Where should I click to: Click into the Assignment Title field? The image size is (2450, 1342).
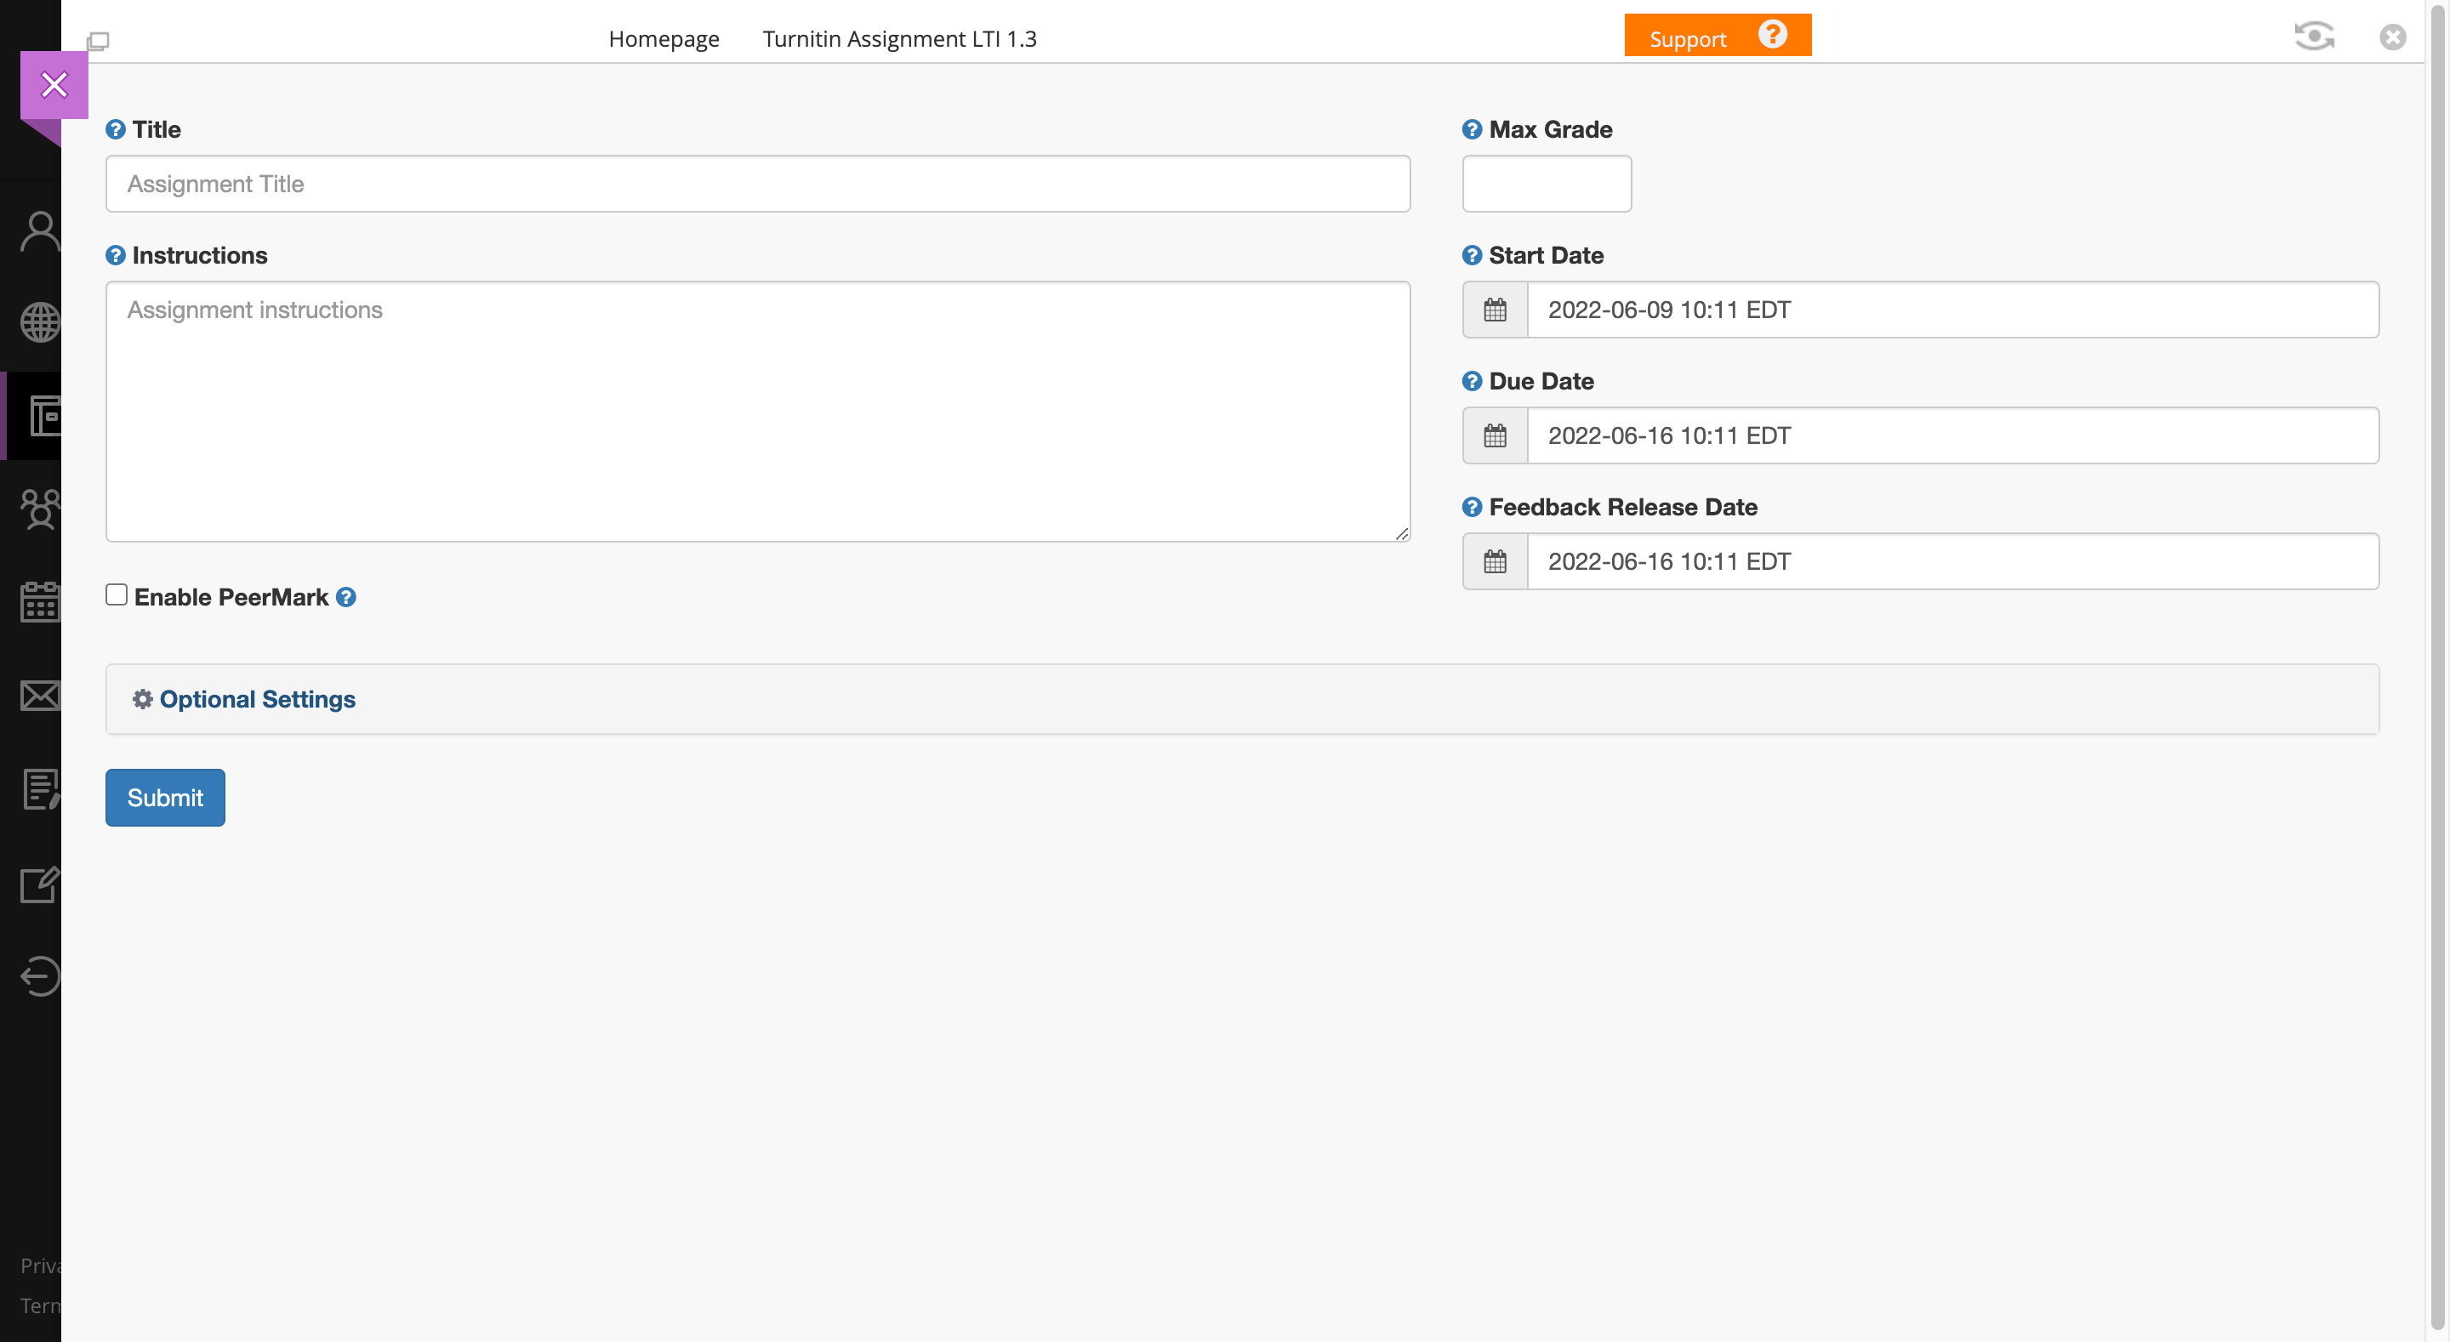[x=758, y=184]
